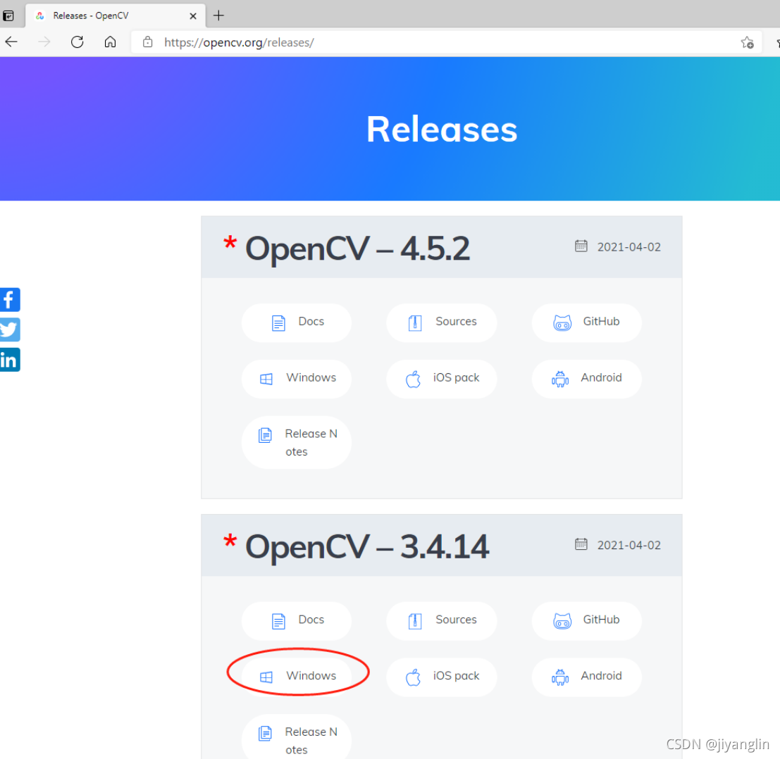
Task: Download the Windows build of OpenCV 3.4.14
Action: pyautogui.click(x=297, y=677)
